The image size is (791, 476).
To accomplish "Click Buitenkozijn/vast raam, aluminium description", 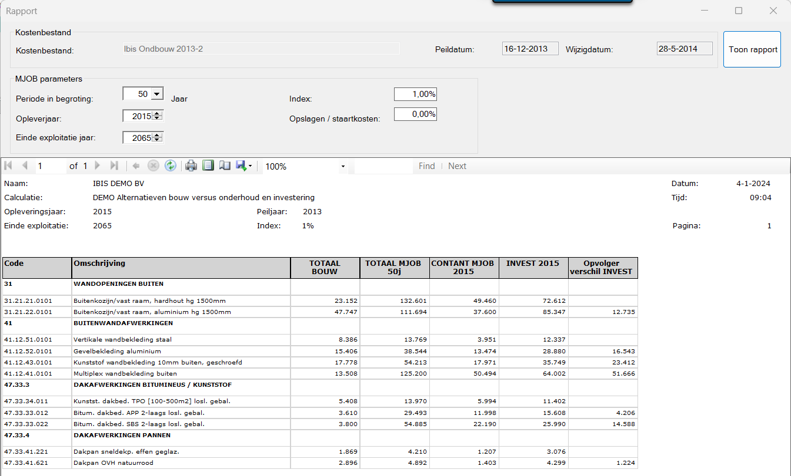I will pyautogui.click(x=152, y=312).
